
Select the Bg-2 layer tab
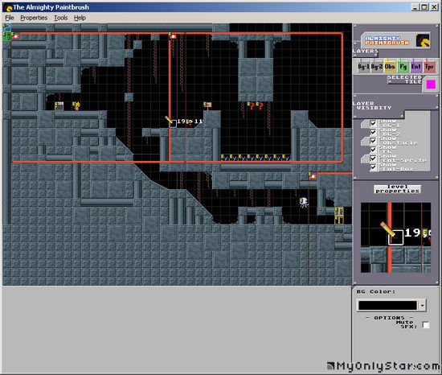point(377,67)
